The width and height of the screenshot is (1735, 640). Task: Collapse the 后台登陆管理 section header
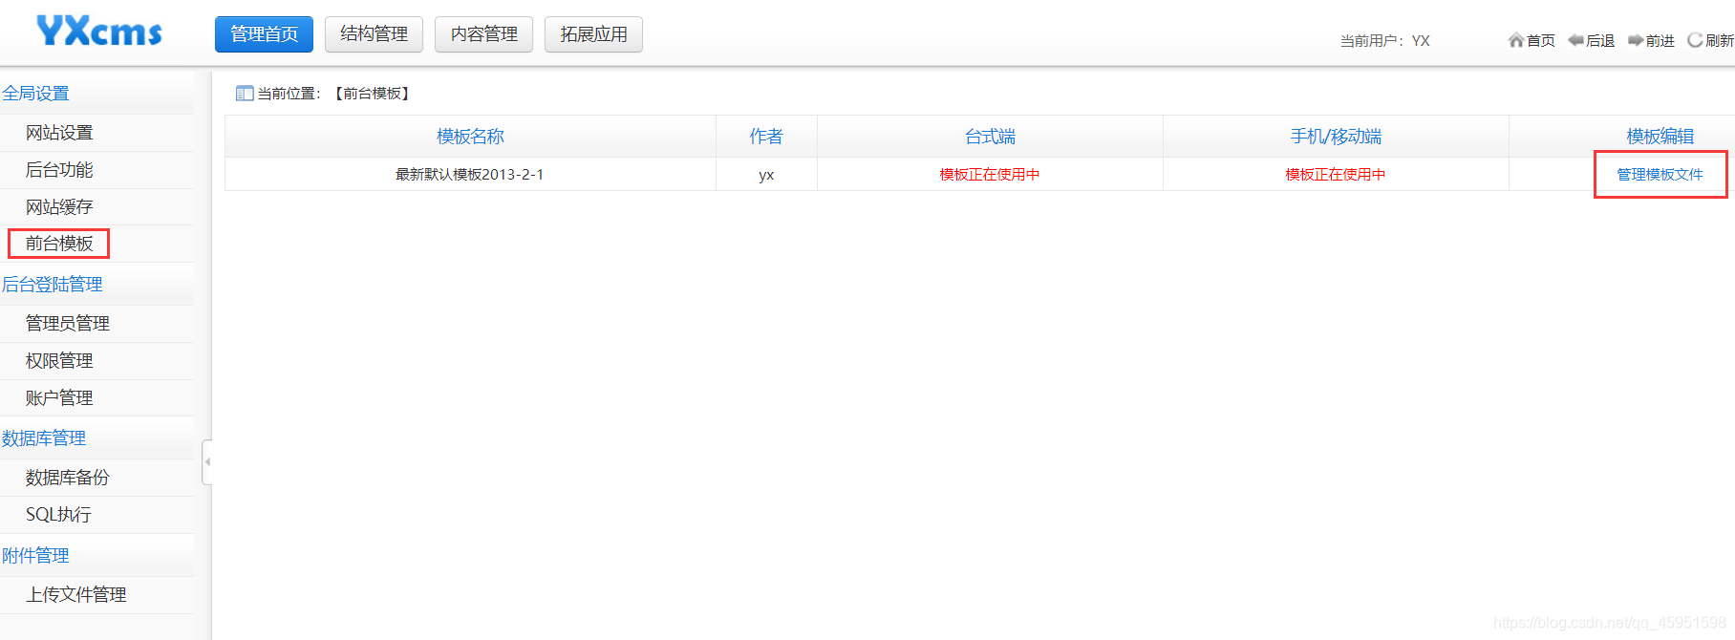96,284
